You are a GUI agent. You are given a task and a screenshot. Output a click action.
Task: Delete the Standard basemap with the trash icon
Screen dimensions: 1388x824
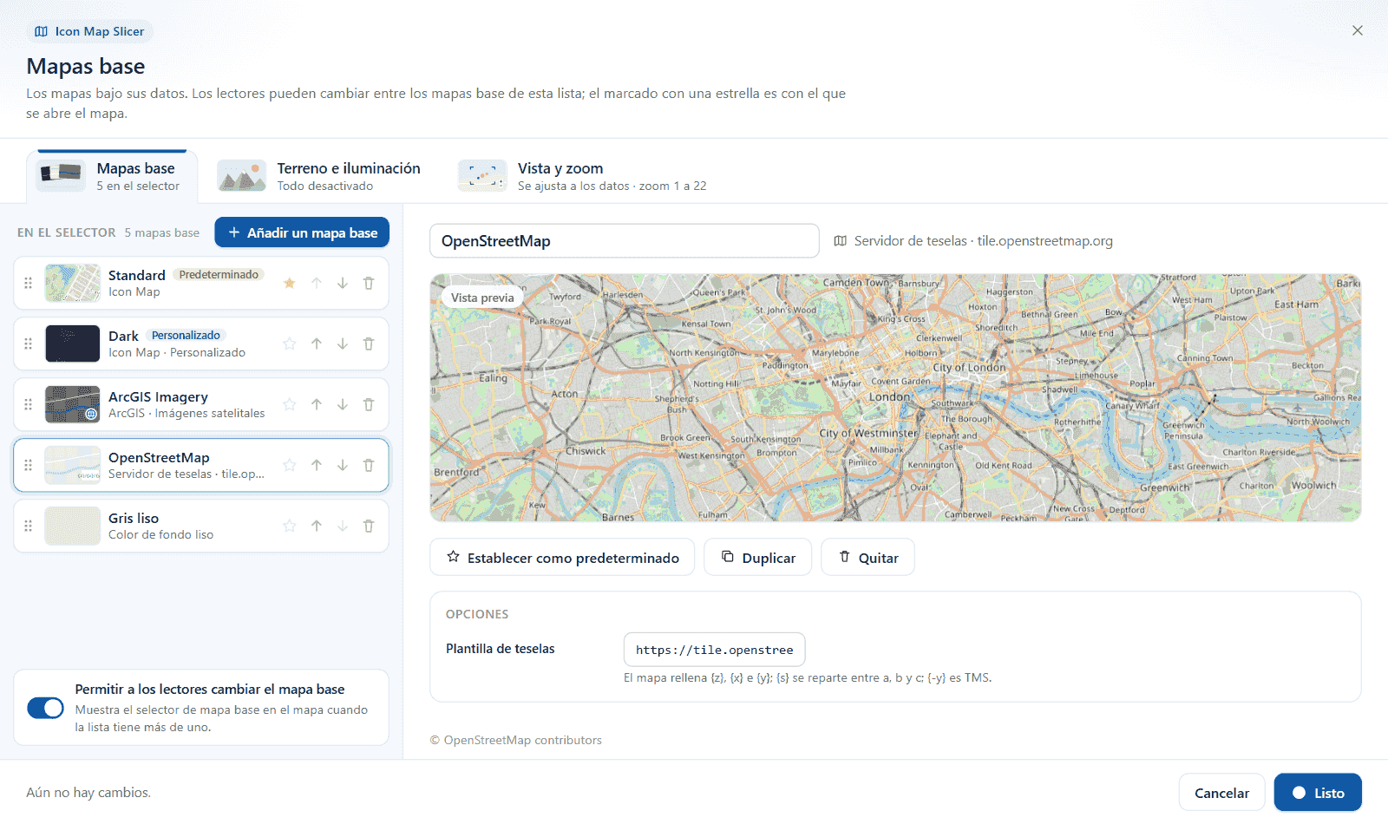369,283
